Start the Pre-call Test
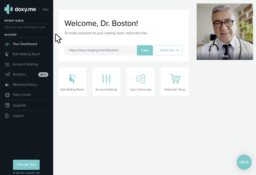 coord(26,165)
